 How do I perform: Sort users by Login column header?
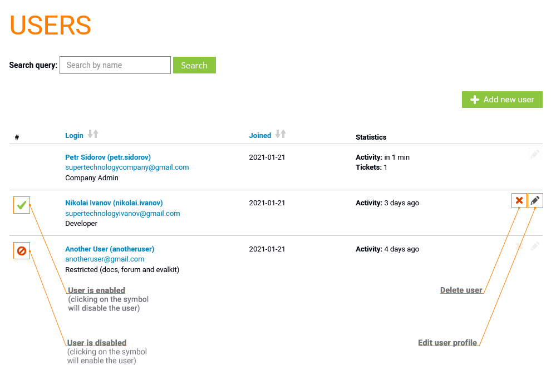[74, 135]
